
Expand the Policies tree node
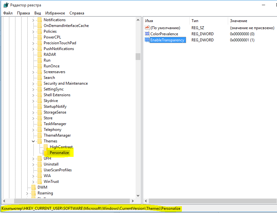(x=33, y=31)
